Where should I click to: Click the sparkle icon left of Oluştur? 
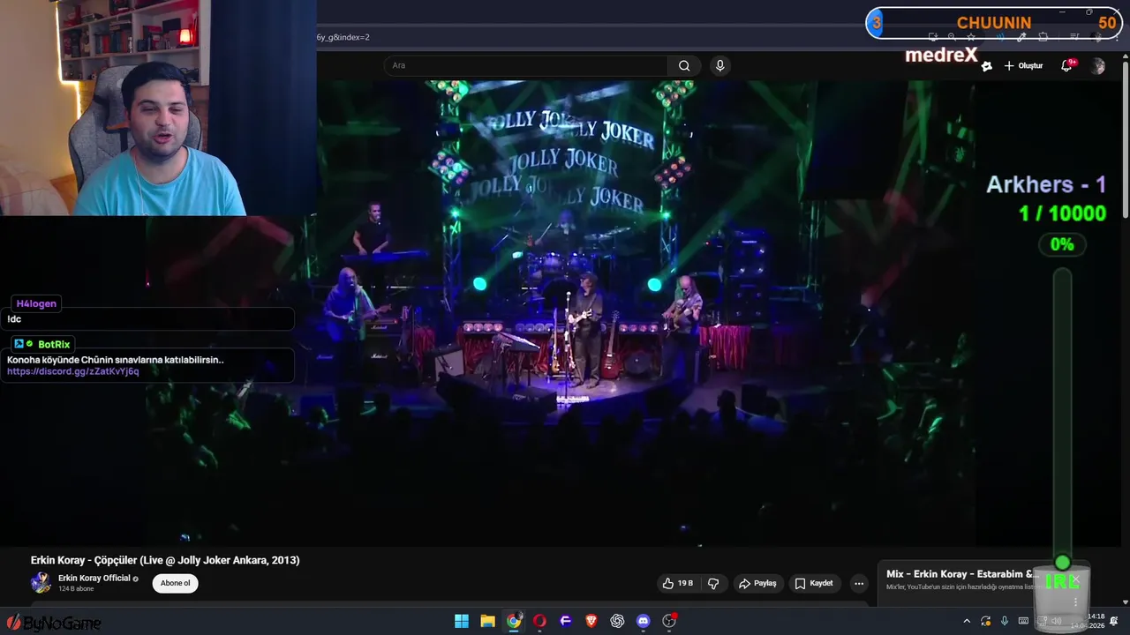[987, 66]
